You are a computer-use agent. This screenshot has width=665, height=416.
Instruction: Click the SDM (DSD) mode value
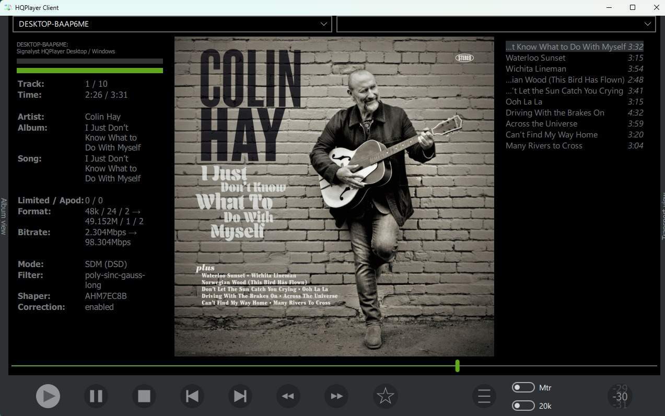[106, 264]
